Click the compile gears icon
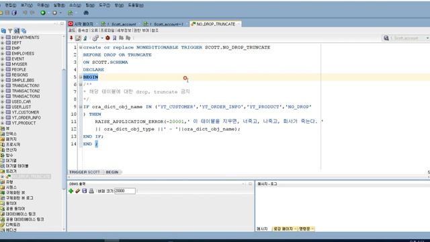This screenshot has width=430, height=242. (x=95, y=38)
